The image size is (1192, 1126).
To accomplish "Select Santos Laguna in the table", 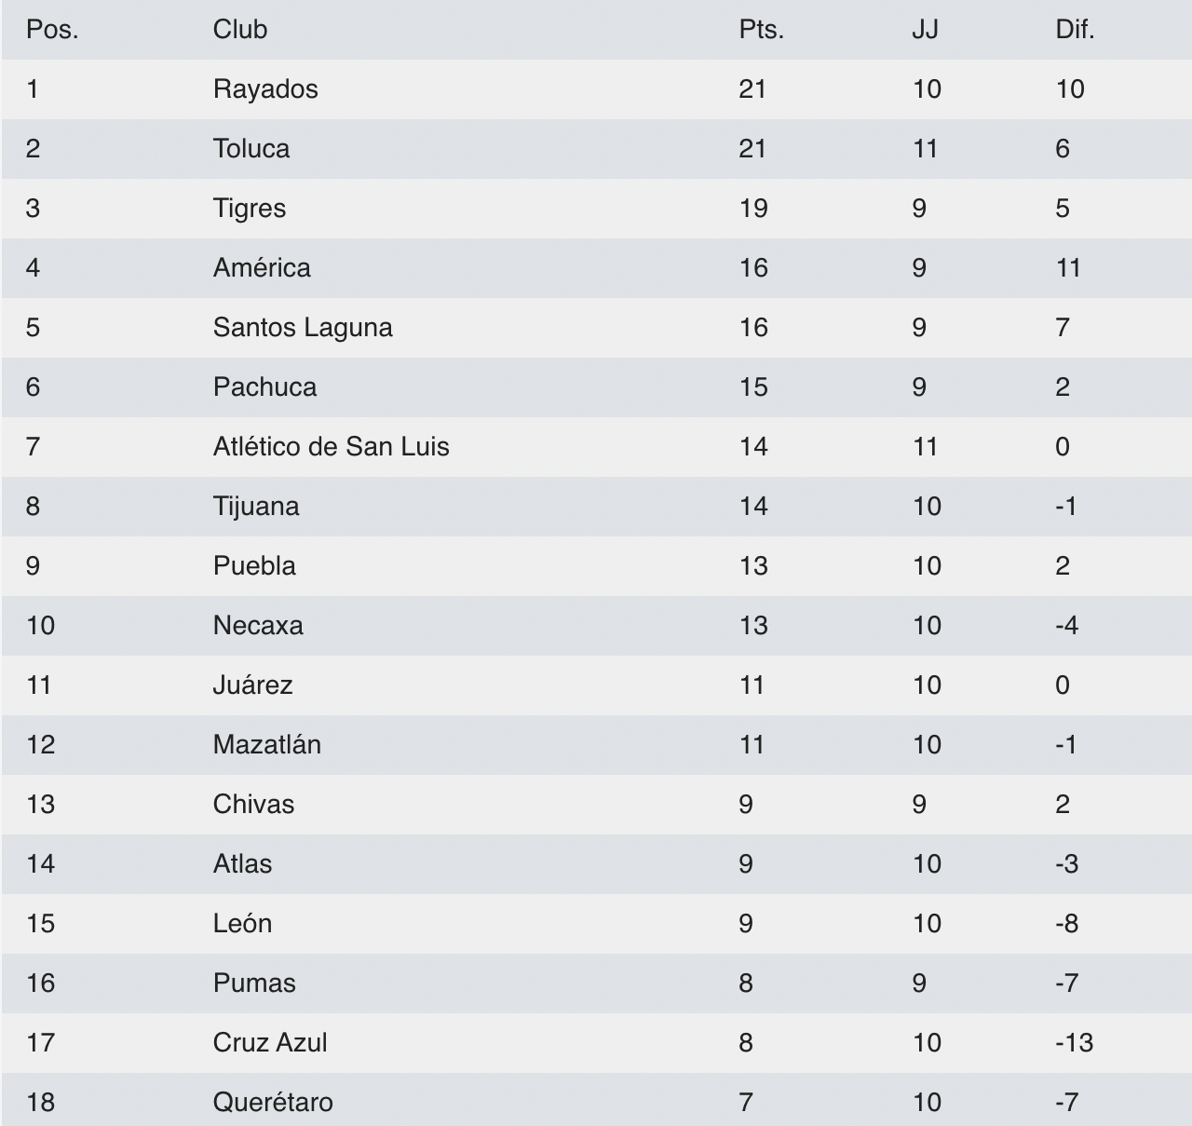I will (303, 328).
